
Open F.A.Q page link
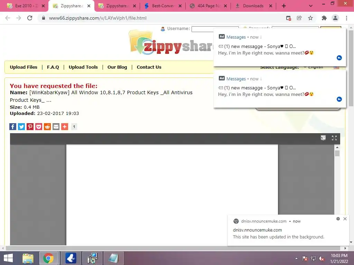53,67
